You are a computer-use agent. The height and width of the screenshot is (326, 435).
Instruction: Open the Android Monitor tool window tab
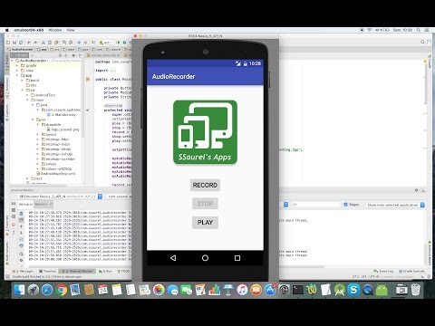pos(77,272)
